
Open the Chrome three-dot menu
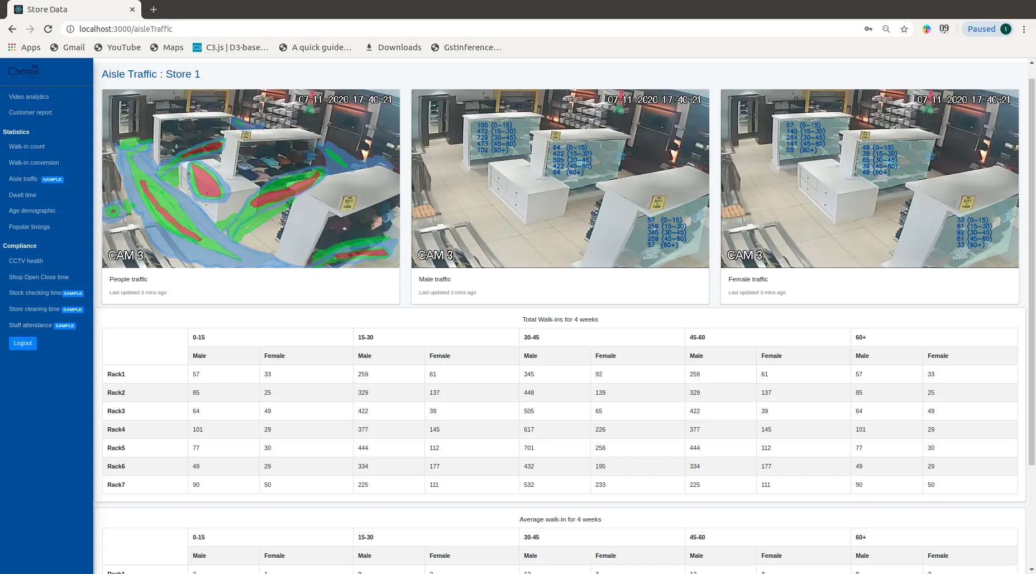click(1024, 28)
